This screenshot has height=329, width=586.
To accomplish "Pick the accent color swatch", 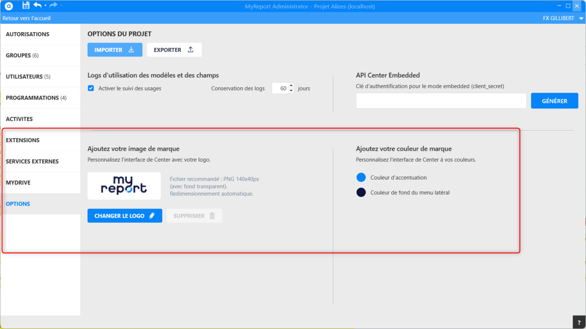I will 361,177.
